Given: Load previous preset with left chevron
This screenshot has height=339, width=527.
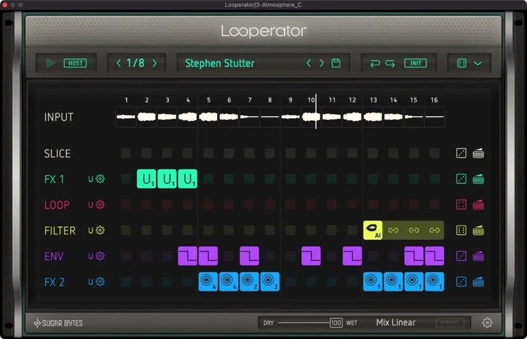Looking at the screenshot, I should click(x=309, y=63).
